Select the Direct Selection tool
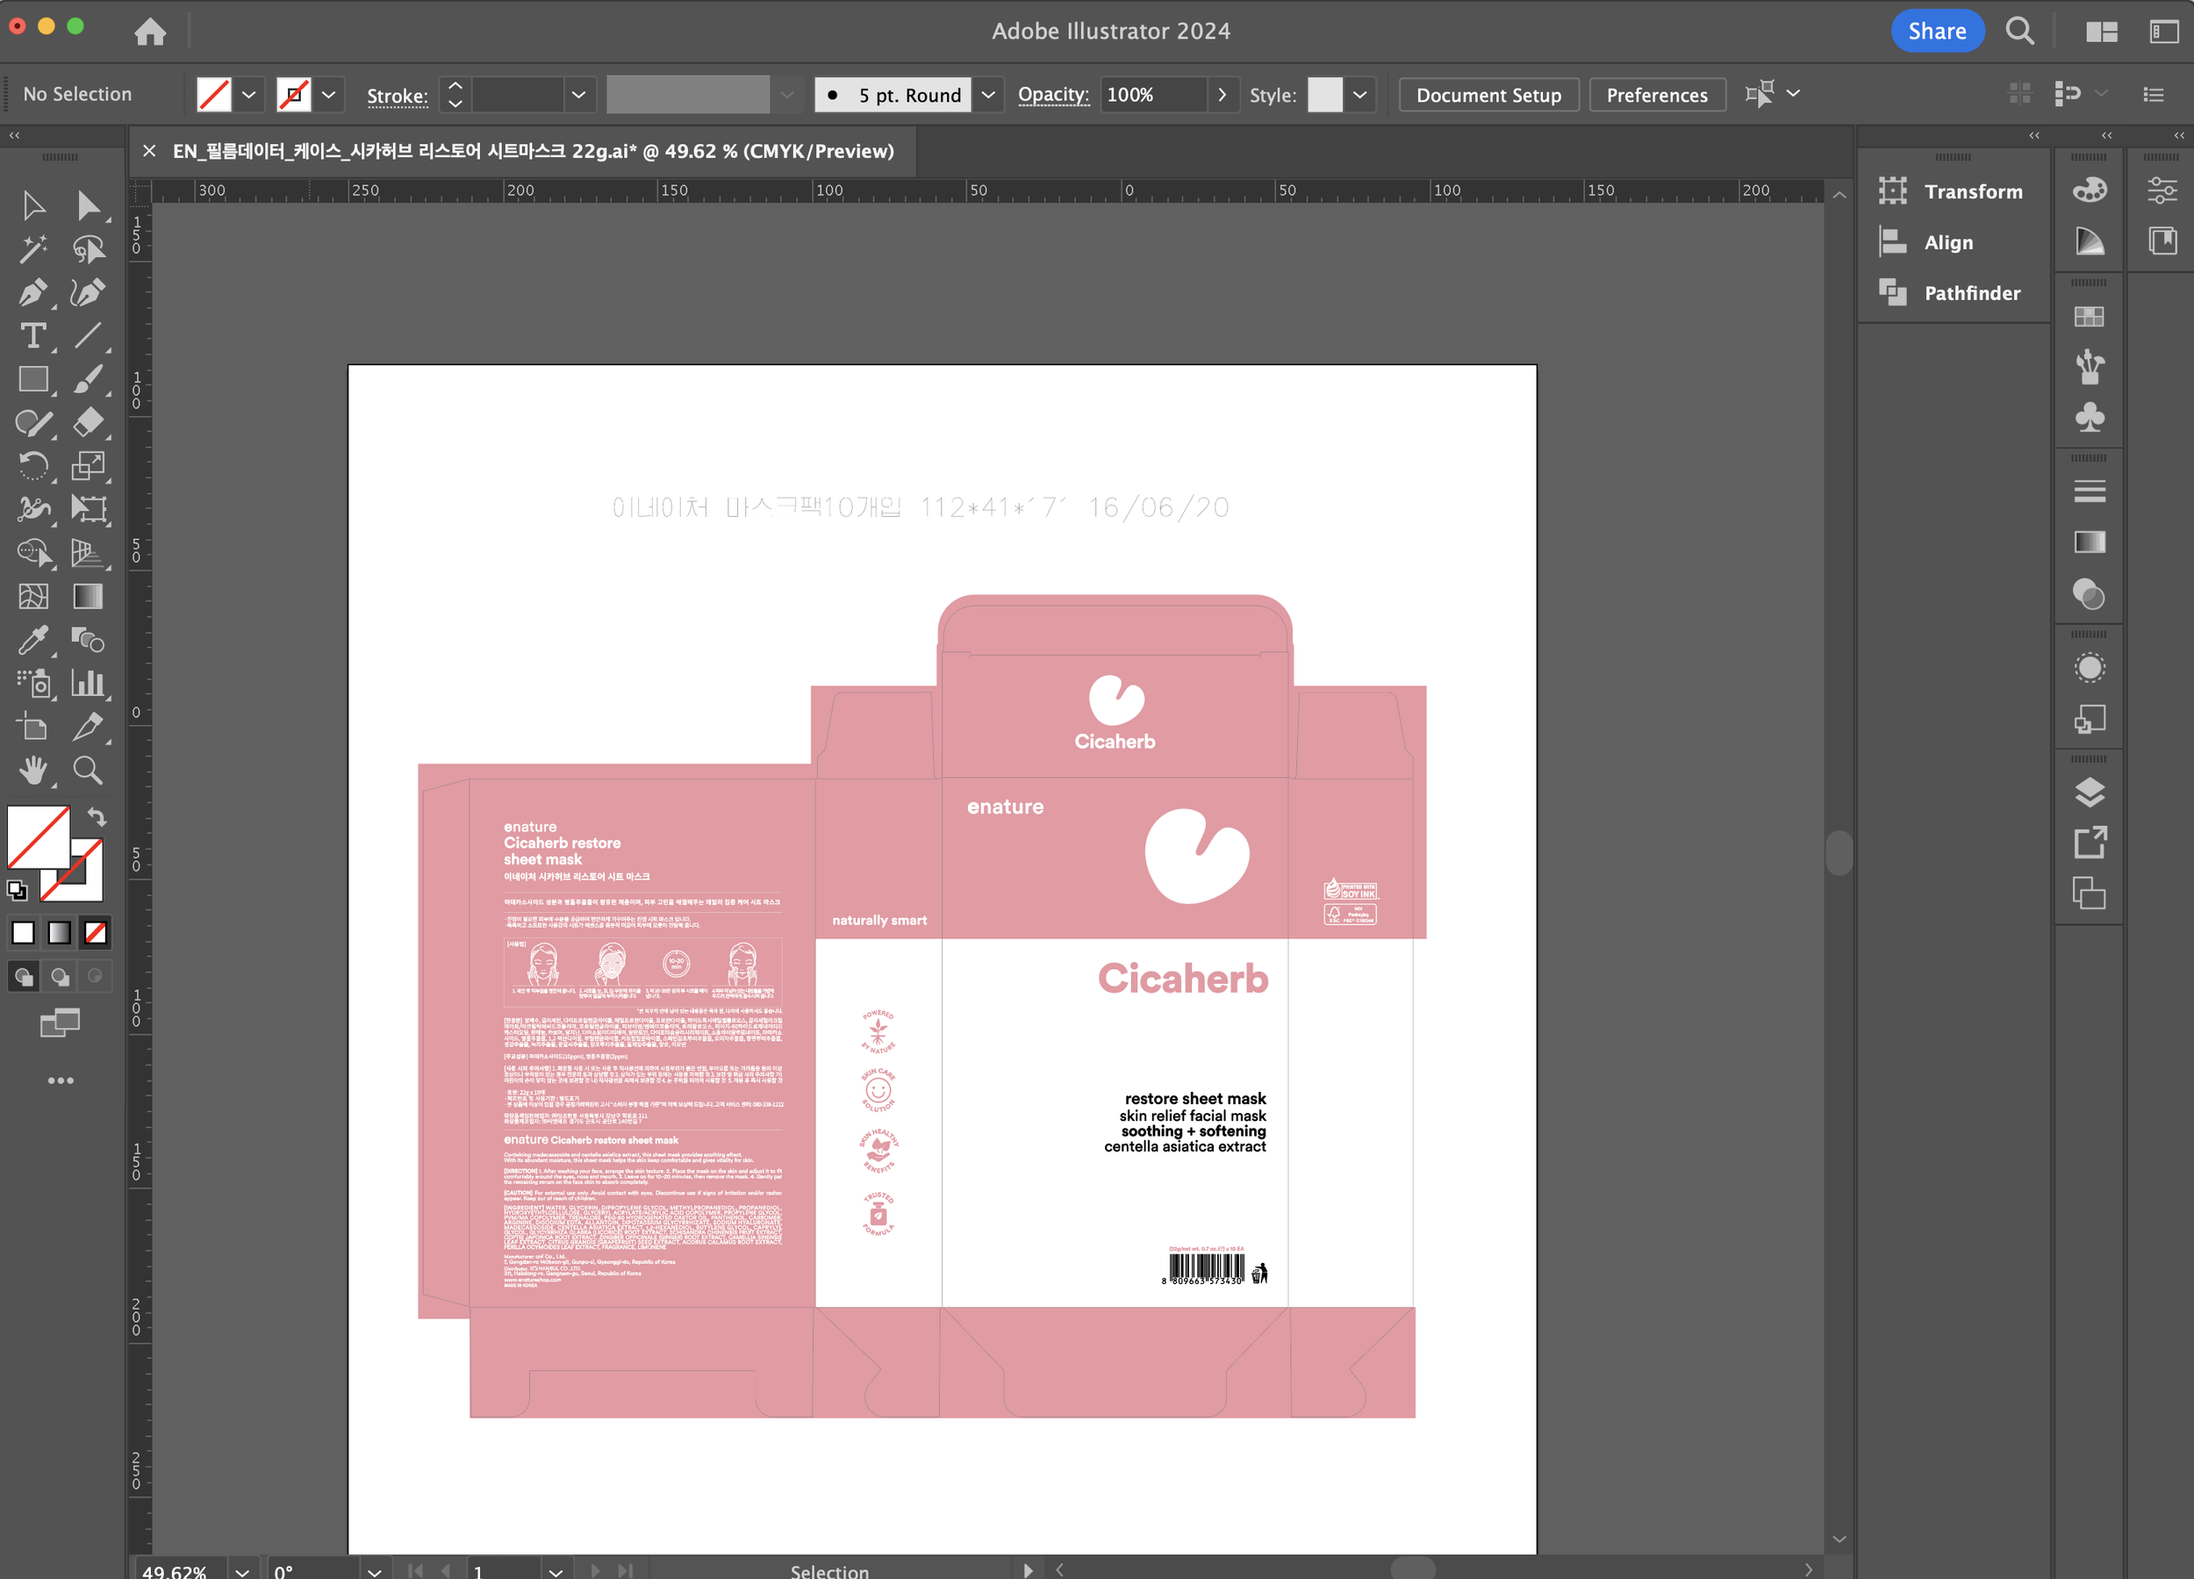2194x1579 pixels. [88, 205]
